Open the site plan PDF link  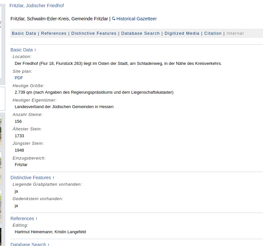point(19,78)
